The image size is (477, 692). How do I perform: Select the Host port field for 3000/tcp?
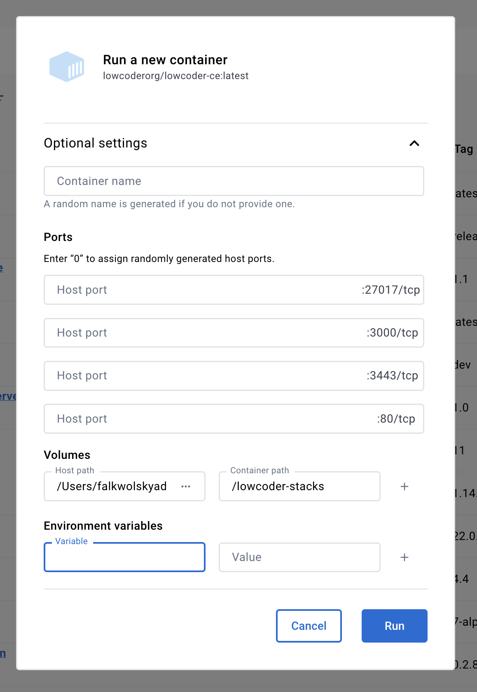point(202,333)
